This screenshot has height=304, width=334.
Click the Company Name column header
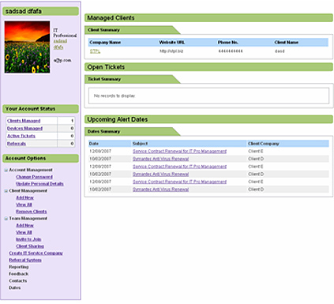coord(105,43)
